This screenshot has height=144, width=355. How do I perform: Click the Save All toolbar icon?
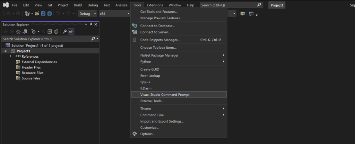click(x=49, y=14)
